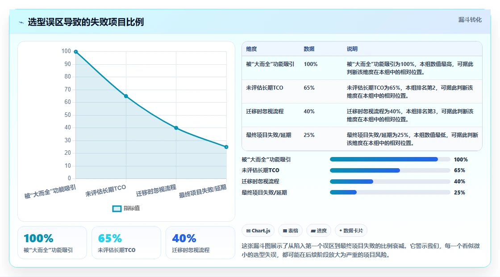
Task: Click the 数据 column header
Action: point(309,49)
